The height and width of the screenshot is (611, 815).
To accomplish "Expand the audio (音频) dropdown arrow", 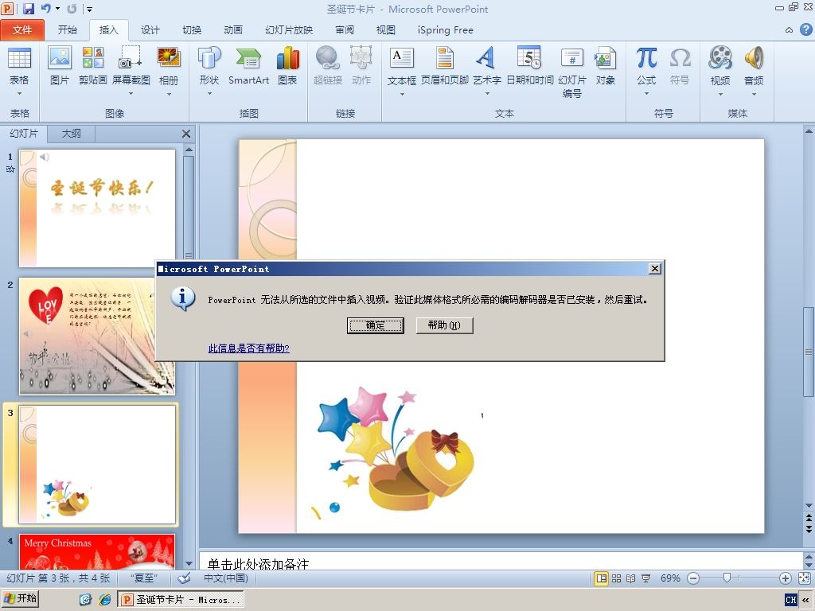I will [754, 94].
